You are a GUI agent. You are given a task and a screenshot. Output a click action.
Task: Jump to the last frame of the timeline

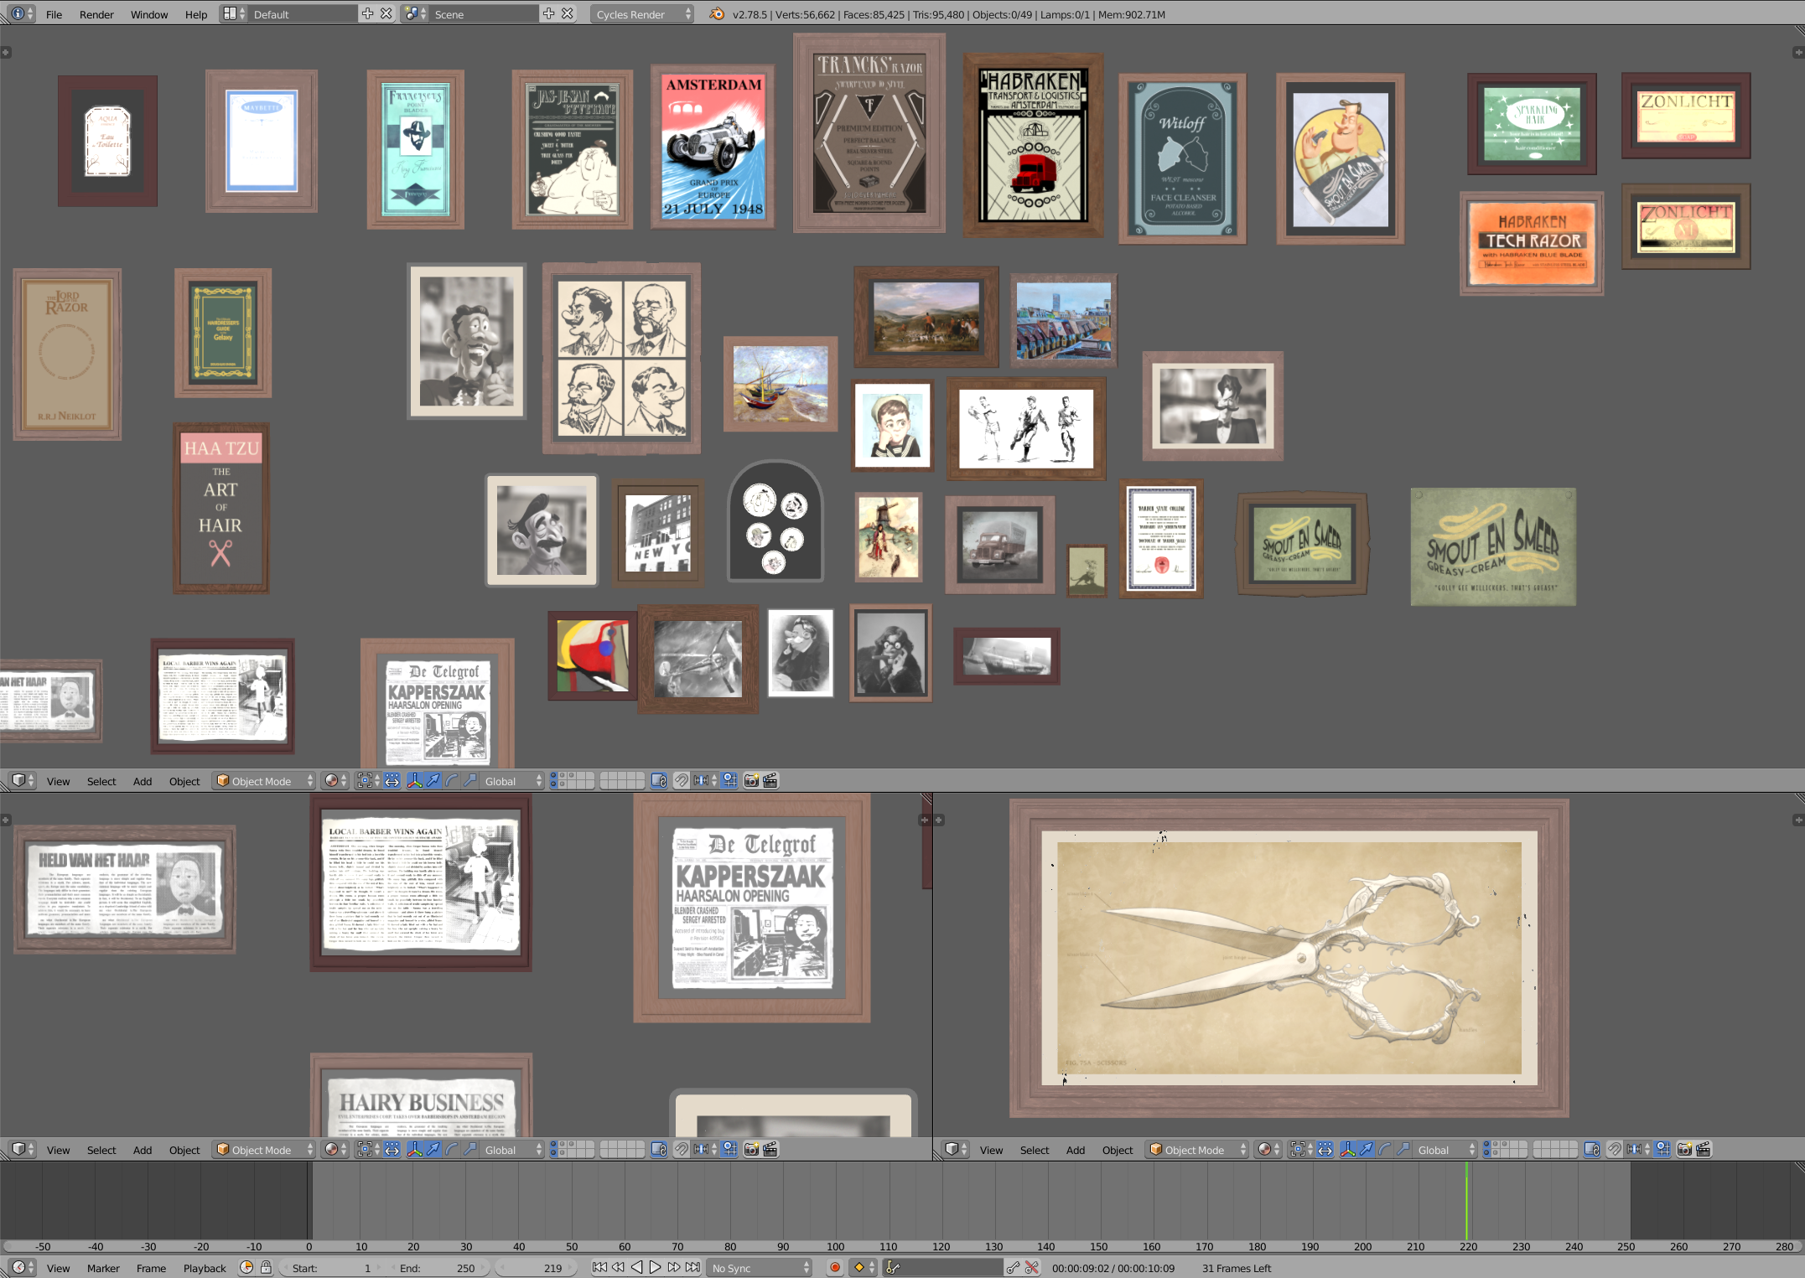click(692, 1267)
